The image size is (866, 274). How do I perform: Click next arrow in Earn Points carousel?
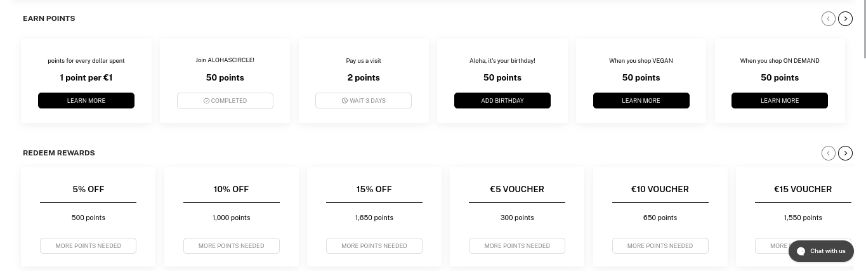845,19
